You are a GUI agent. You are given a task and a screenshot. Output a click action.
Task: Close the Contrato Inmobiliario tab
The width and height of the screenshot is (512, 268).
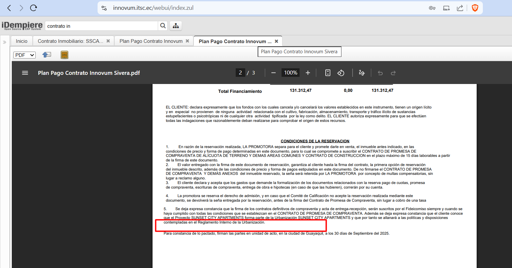(x=108, y=41)
